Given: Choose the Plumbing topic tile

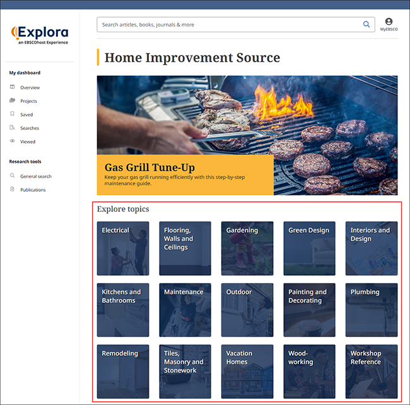Looking at the screenshot, I should pyautogui.click(x=372, y=310).
